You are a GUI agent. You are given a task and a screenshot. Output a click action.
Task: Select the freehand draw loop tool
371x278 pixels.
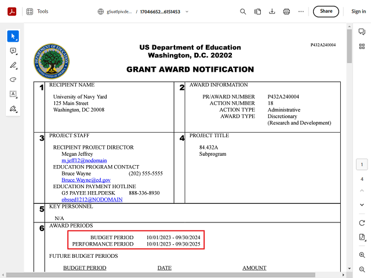coord(13,79)
